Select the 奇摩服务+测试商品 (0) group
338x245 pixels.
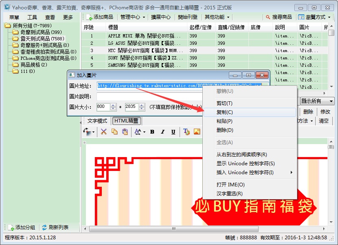(45, 45)
